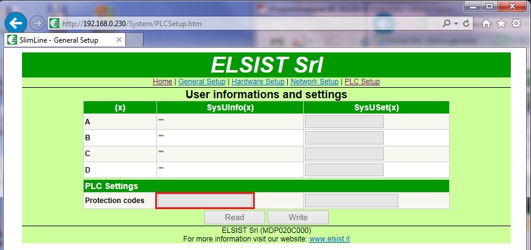Visit the www.elsist.it website link
The width and height of the screenshot is (531, 250).
coord(329,239)
